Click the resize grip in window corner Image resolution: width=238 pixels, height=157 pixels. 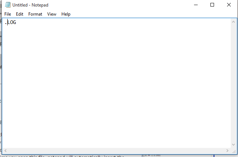tap(234, 151)
